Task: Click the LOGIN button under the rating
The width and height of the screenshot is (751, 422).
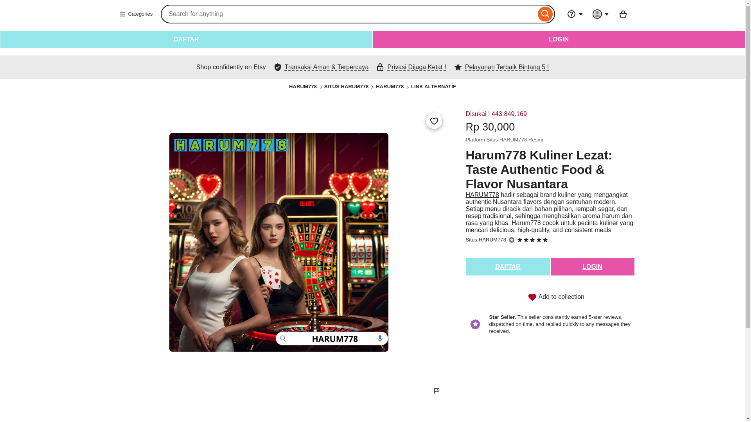Action: coord(592,267)
